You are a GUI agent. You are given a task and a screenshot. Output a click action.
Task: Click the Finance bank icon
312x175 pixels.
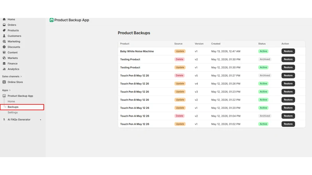coord(4,63)
